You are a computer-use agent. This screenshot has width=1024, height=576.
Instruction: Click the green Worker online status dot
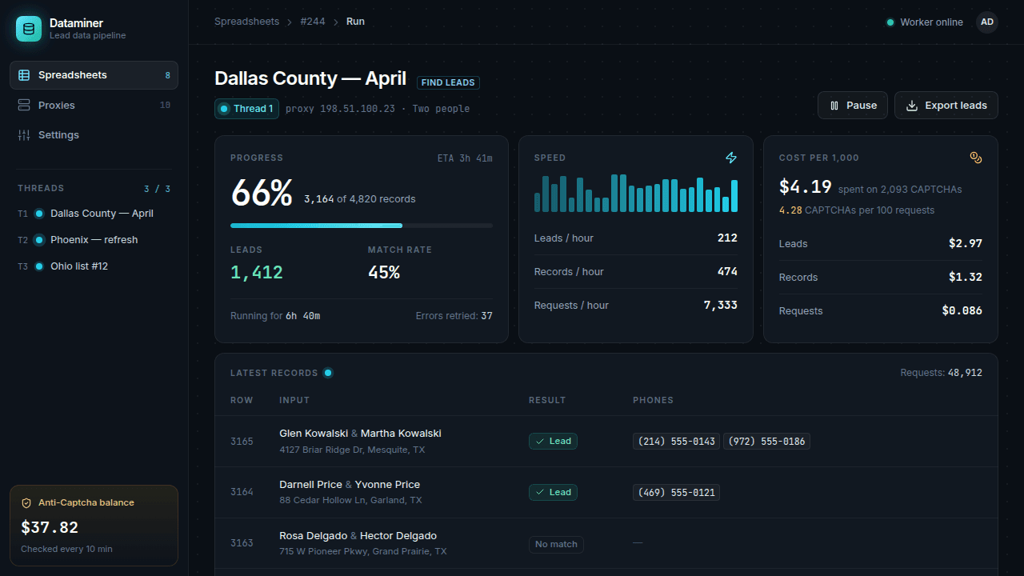pos(890,22)
